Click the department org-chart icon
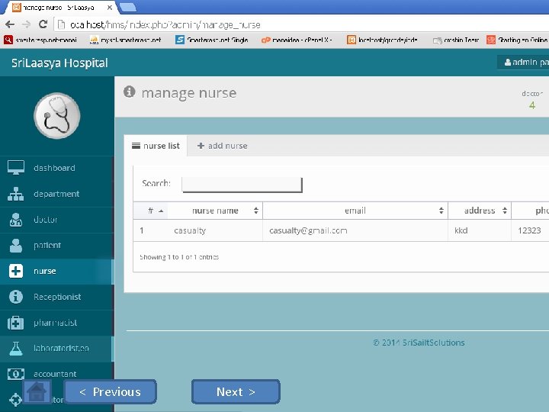The width and height of the screenshot is (549, 412). tap(16, 194)
